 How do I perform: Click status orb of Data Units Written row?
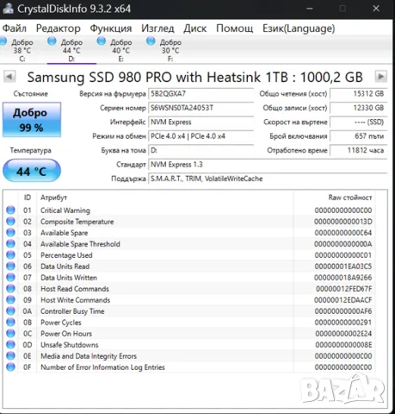tap(10, 278)
